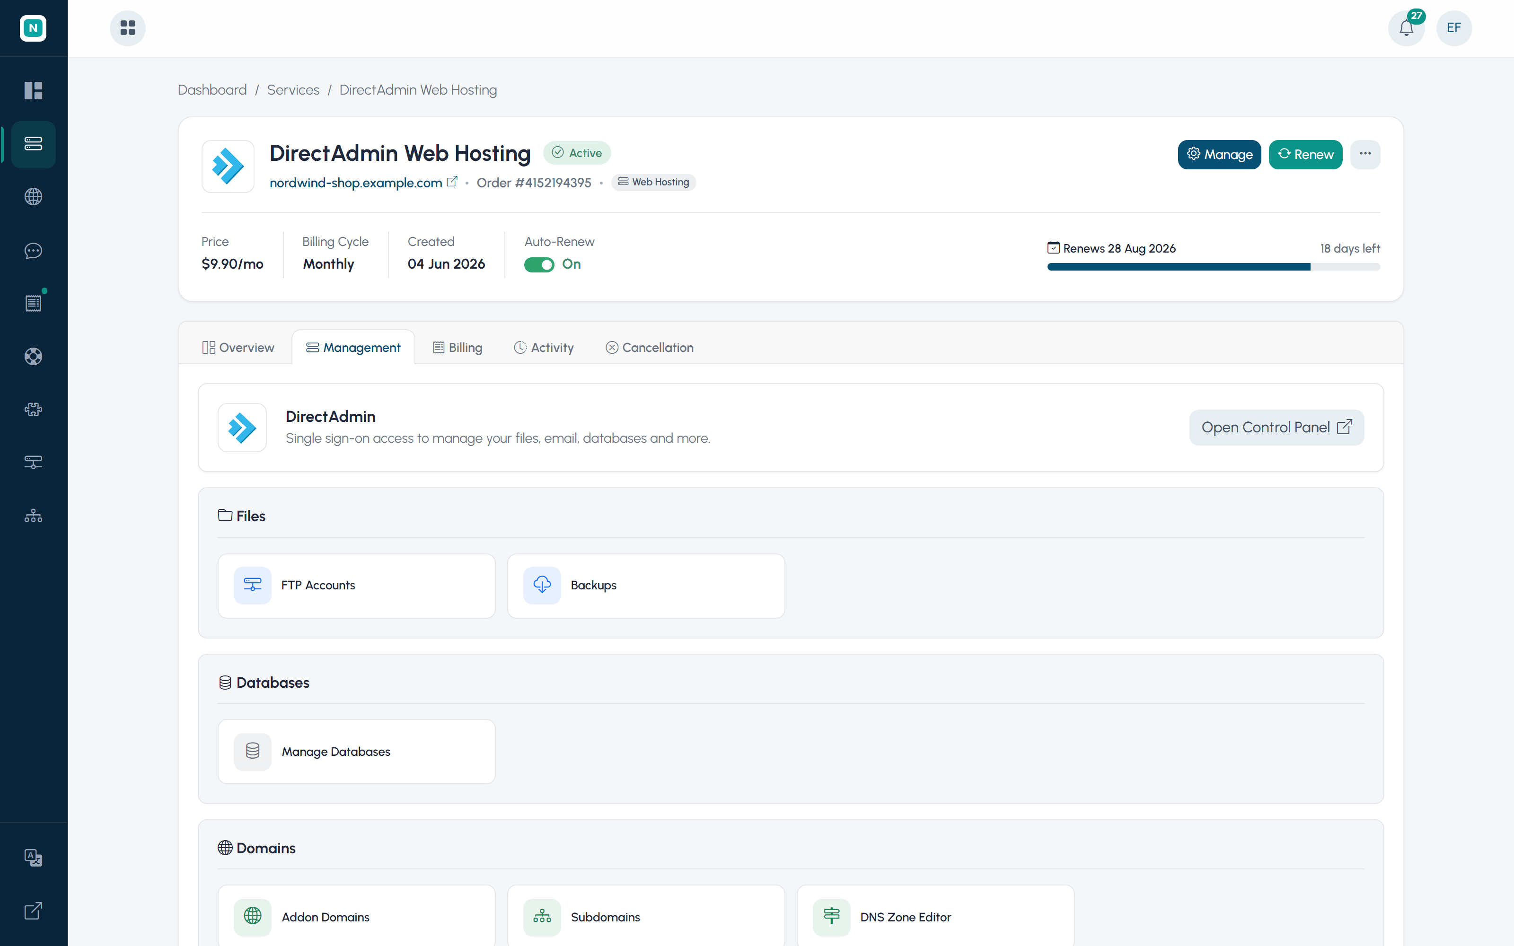Open the domains globe icon in sidebar

coord(33,196)
